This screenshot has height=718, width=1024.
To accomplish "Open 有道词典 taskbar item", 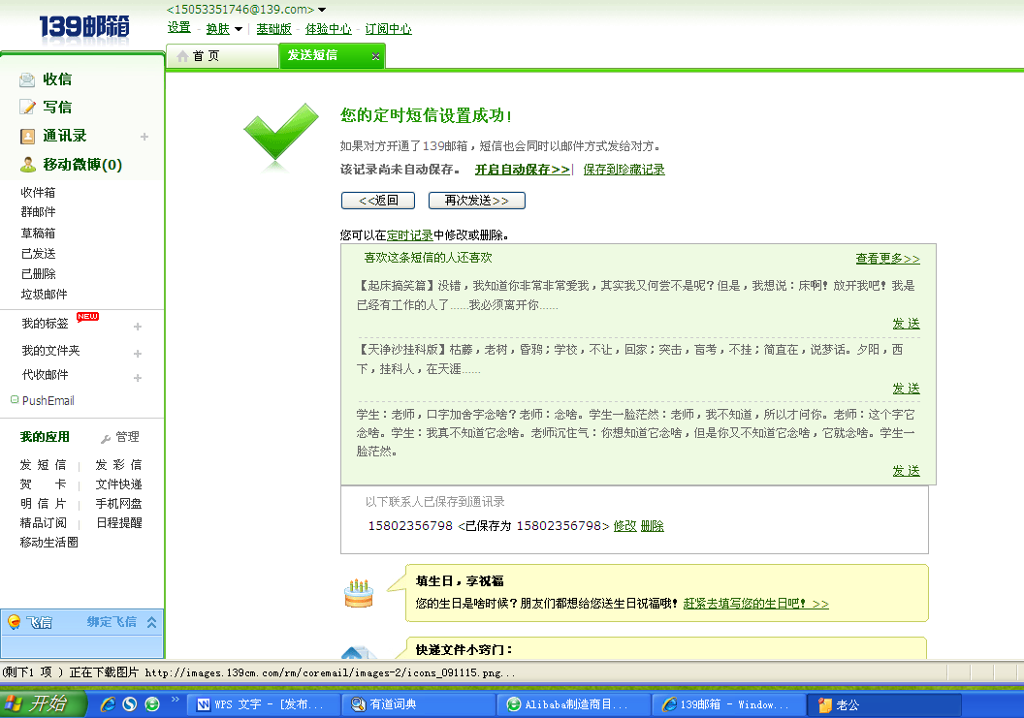I will 417,704.
